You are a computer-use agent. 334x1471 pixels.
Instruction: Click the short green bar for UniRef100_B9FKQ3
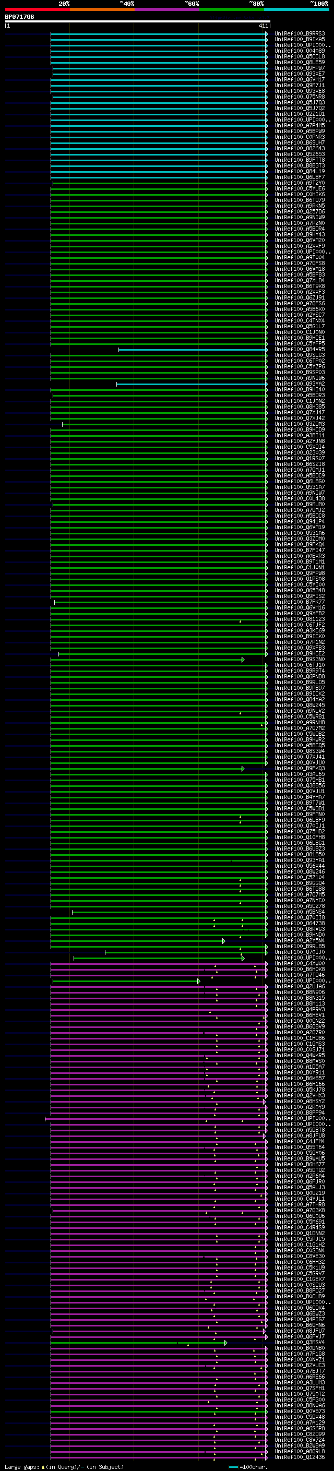(x=147, y=769)
